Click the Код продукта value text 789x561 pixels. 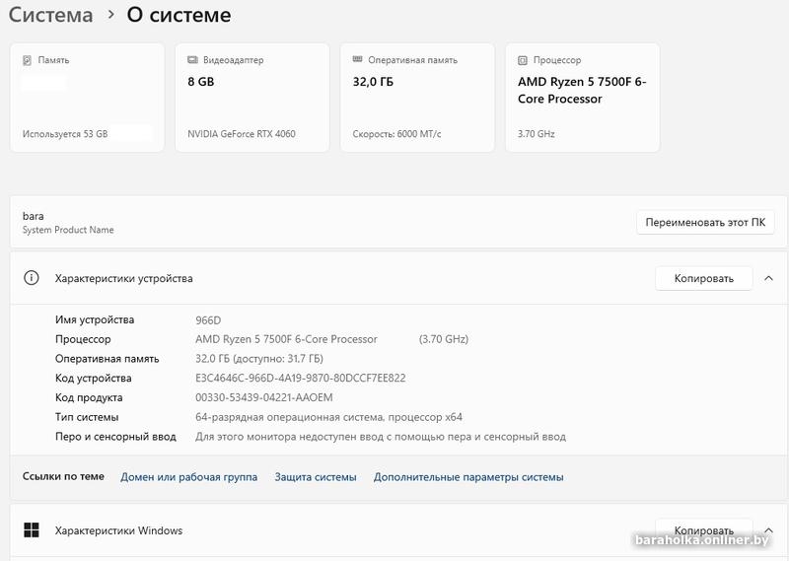(x=264, y=397)
